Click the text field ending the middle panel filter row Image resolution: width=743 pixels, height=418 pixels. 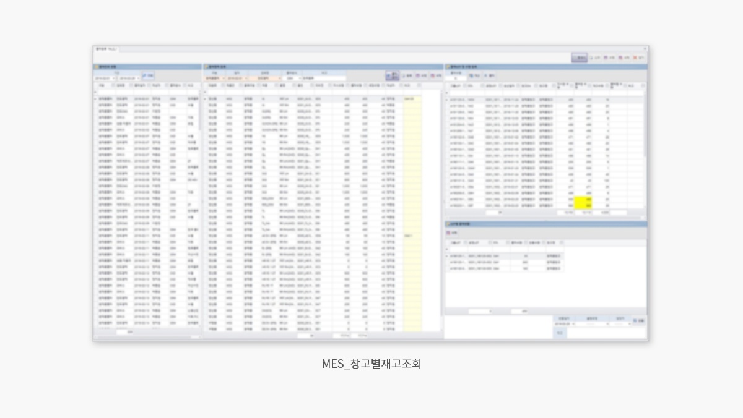coord(324,79)
